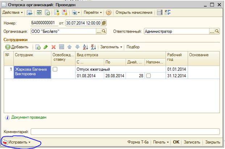Open calendar picker next to document date

[104, 23]
